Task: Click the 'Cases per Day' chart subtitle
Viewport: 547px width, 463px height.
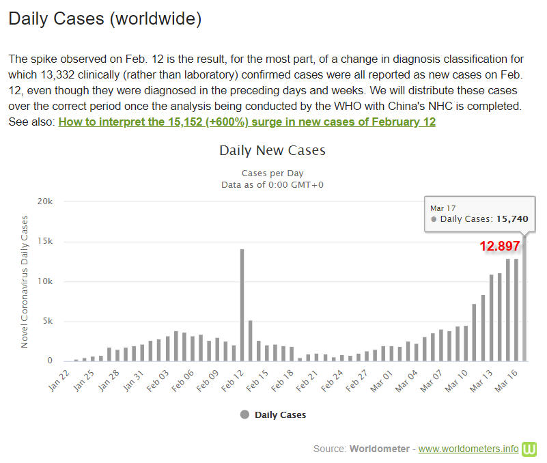Action: coord(272,173)
